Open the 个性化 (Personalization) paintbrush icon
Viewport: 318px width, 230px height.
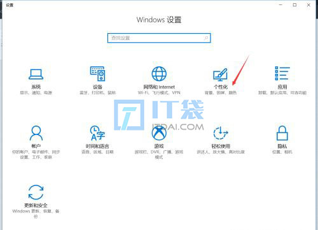pos(221,75)
